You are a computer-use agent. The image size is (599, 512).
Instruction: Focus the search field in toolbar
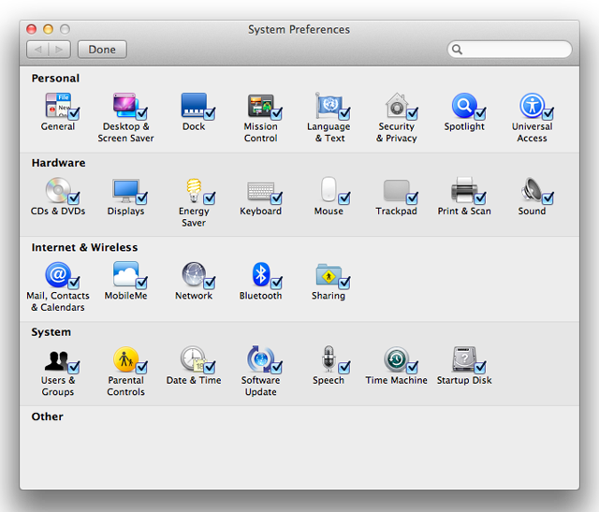509,50
